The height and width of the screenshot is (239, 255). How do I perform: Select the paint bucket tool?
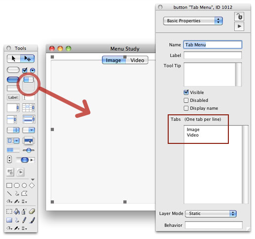tap(17, 211)
